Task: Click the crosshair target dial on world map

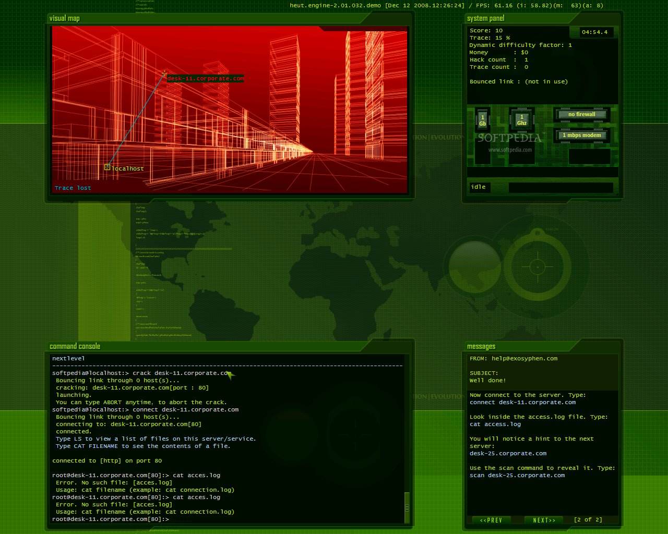Action: pos(537,266)
